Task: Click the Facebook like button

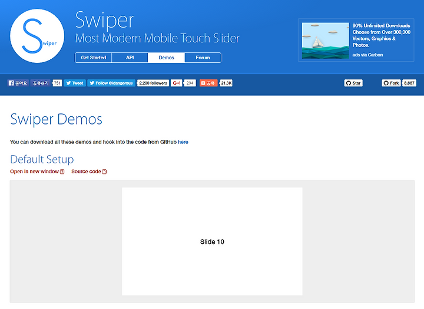Action: (18, 83)
